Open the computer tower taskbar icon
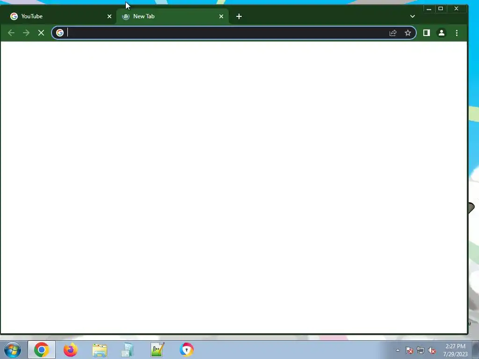Screen dimensions: 479x359 pyautogui.click(x=127, y=350)
